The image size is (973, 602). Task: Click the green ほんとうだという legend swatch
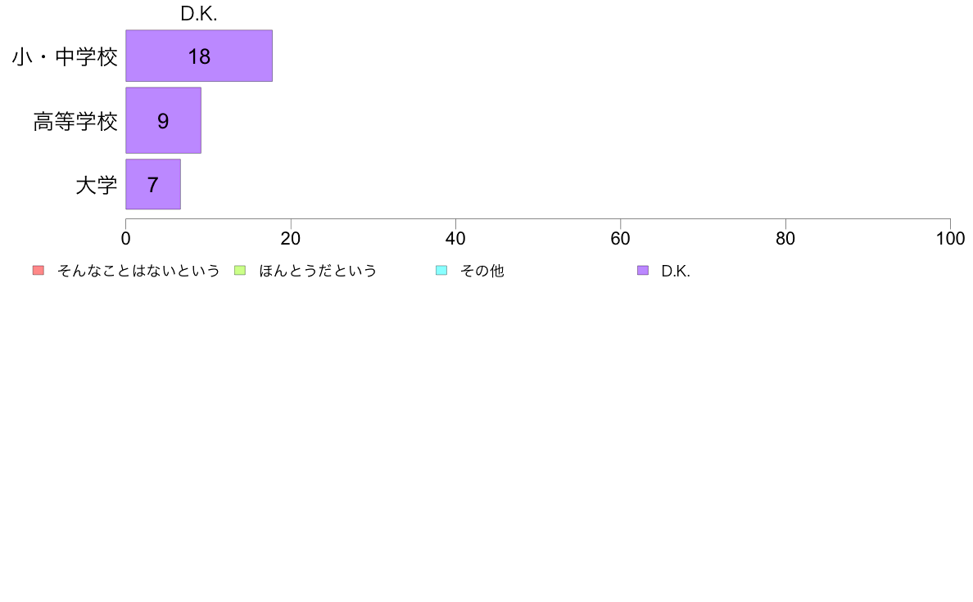tap(240, 270)
